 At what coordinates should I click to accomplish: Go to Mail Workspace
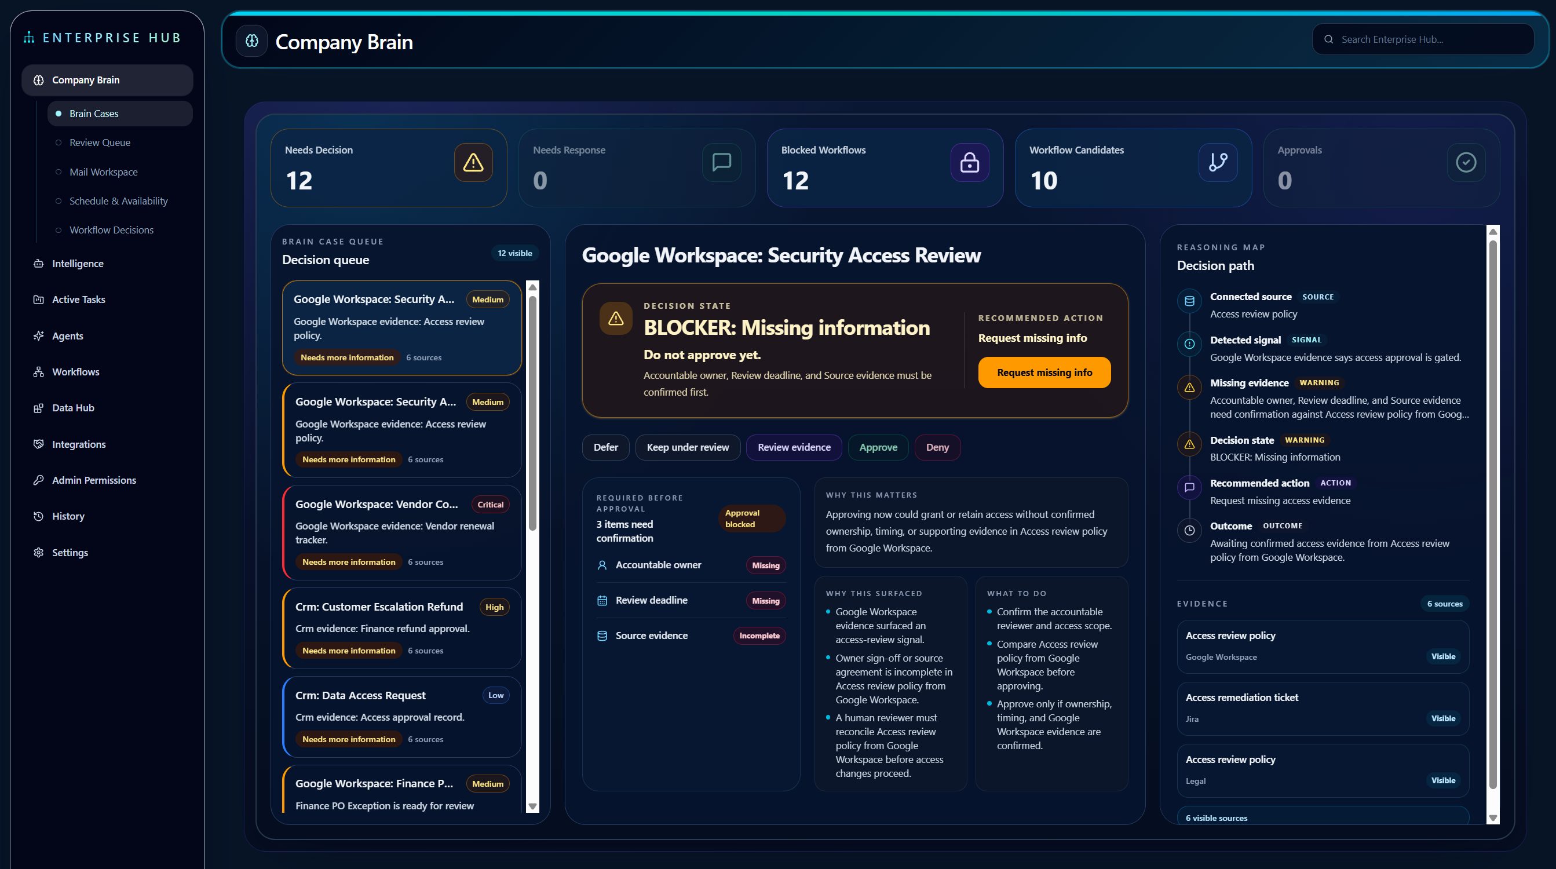pos(120,172)
